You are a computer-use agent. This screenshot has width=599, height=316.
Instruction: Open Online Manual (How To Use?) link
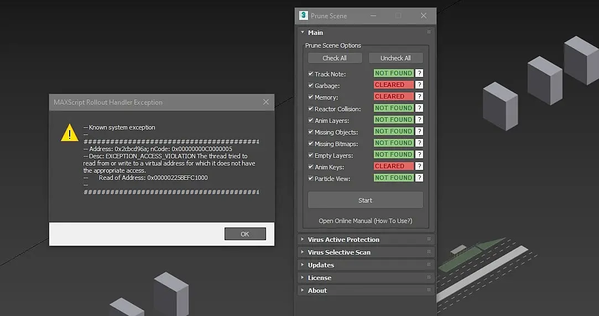[x=365, y=221]
